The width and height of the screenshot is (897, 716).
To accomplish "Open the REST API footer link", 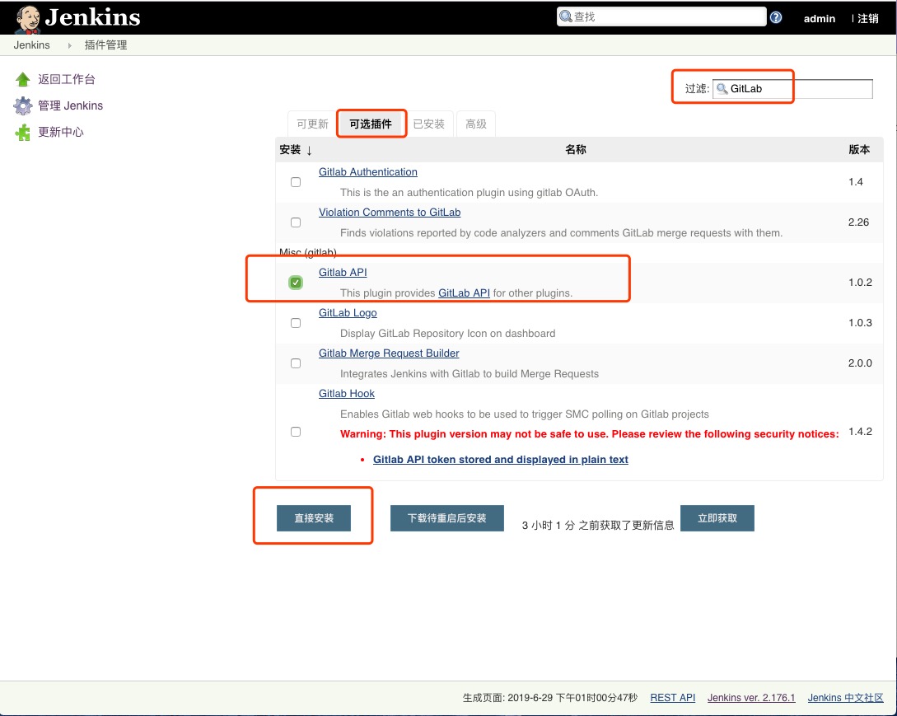I will tap(673, 698).
